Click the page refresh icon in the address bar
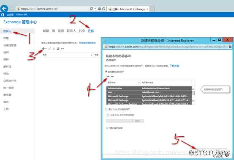234x160 pixels. tap(103, 8)
